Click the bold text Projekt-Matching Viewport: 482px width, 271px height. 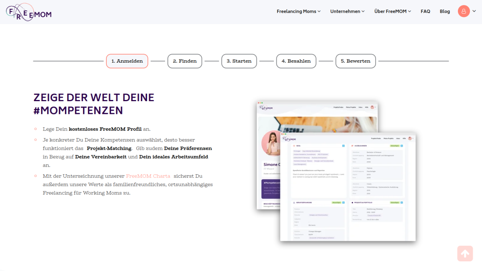point(109,148)
